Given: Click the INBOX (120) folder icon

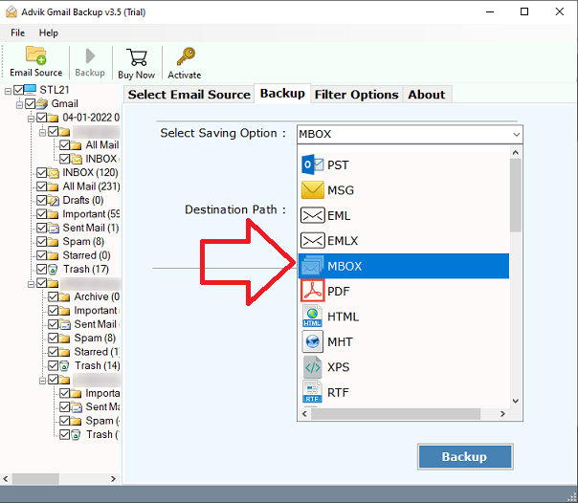Looking at the screenshot, I should 53,173.
